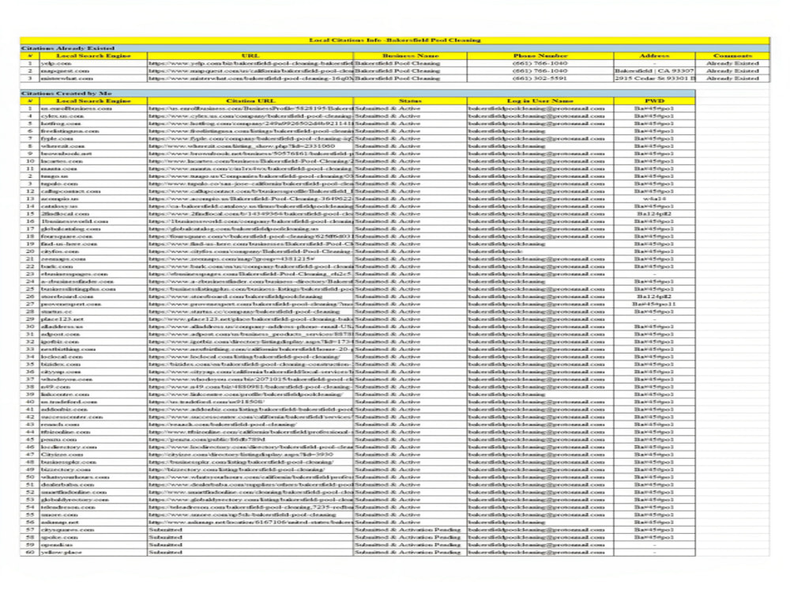
Task: Select the manta.com cell
Action: (x=94, y=169)
